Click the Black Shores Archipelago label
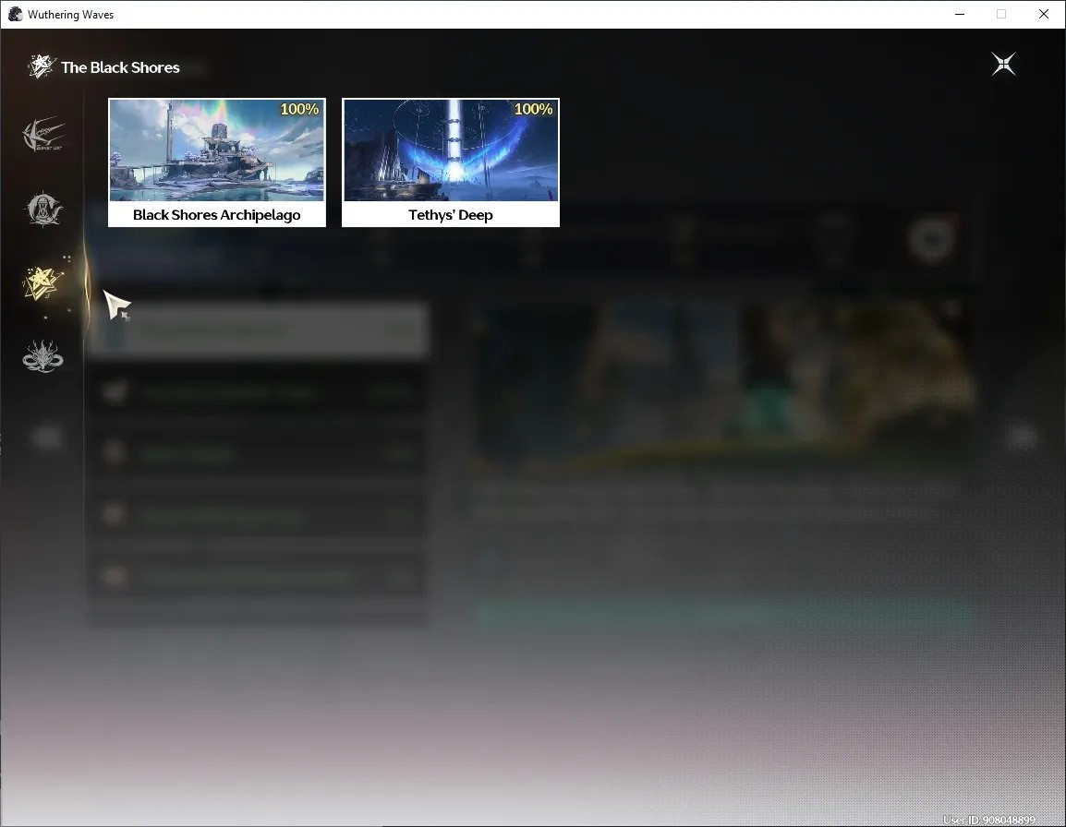Screen dimensions: 1066x827 tap(217, 215)
